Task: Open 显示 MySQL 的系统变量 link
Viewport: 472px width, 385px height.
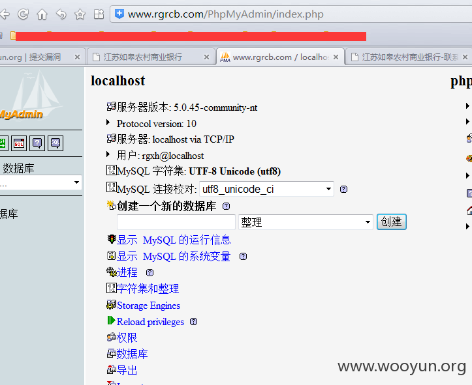Action: click(x=174, y=256)
